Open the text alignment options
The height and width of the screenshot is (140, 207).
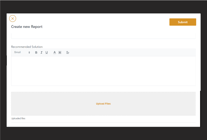pos(68,53)
